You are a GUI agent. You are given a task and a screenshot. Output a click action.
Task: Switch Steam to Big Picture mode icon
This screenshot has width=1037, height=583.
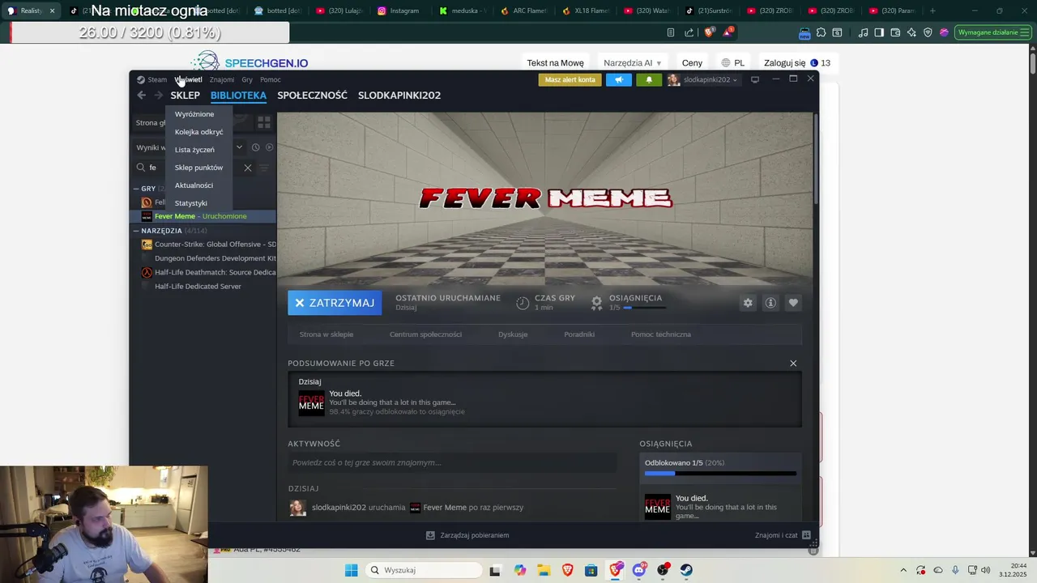point(755,79)
